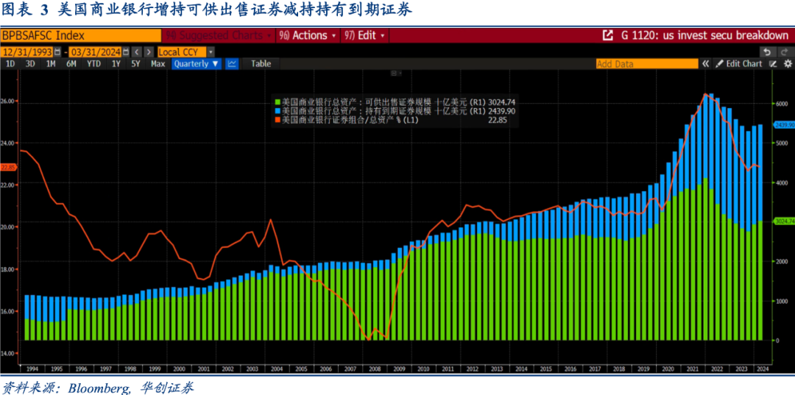Select the 1Y time range
This screenshot has height=395, width=795.
(x=116, y=64)
